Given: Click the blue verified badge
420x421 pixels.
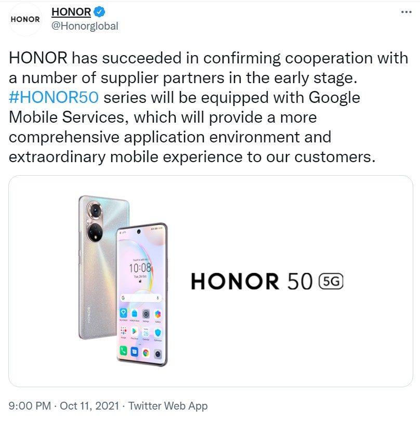Looking at the screenshot, I should point(99,12).
